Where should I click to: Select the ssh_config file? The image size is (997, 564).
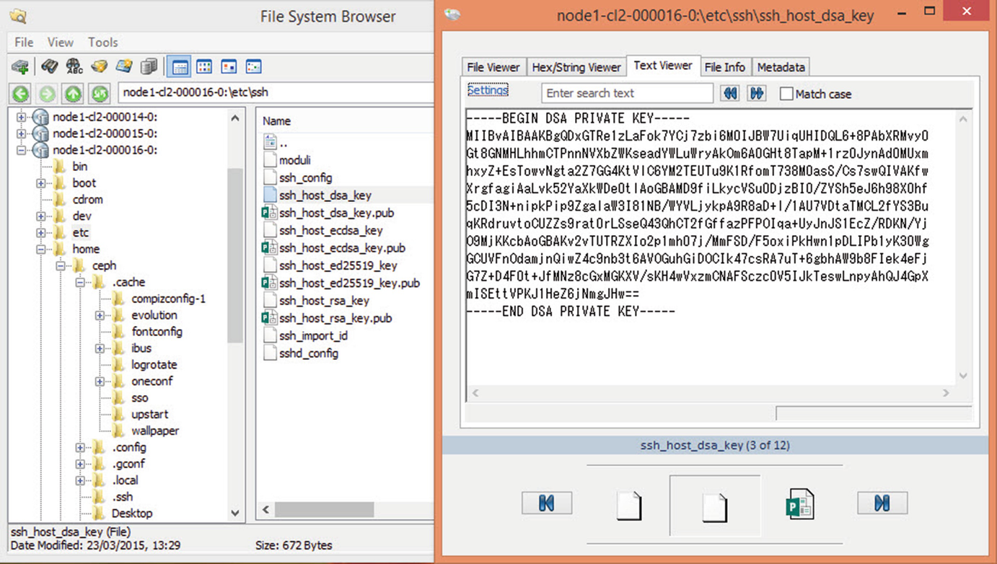click(305, 177)
